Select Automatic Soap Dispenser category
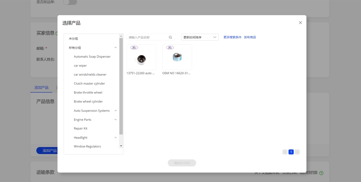 coord(92,57)
